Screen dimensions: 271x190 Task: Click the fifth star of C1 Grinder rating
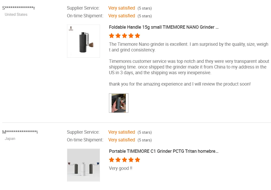[x=137, y=160]
